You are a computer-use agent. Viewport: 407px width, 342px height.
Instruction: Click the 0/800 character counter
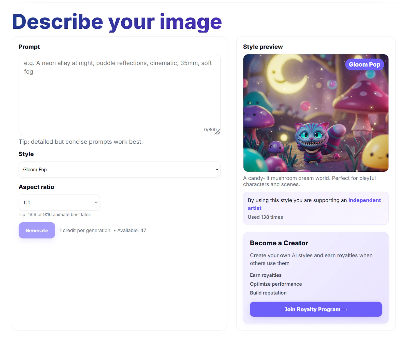pos(210,130)
